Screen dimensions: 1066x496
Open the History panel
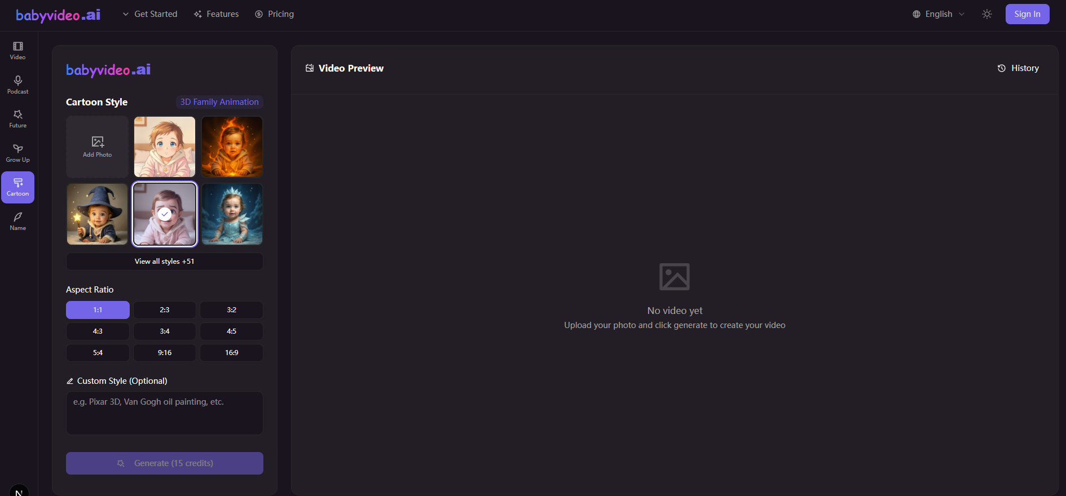(x=1018, y=68)
